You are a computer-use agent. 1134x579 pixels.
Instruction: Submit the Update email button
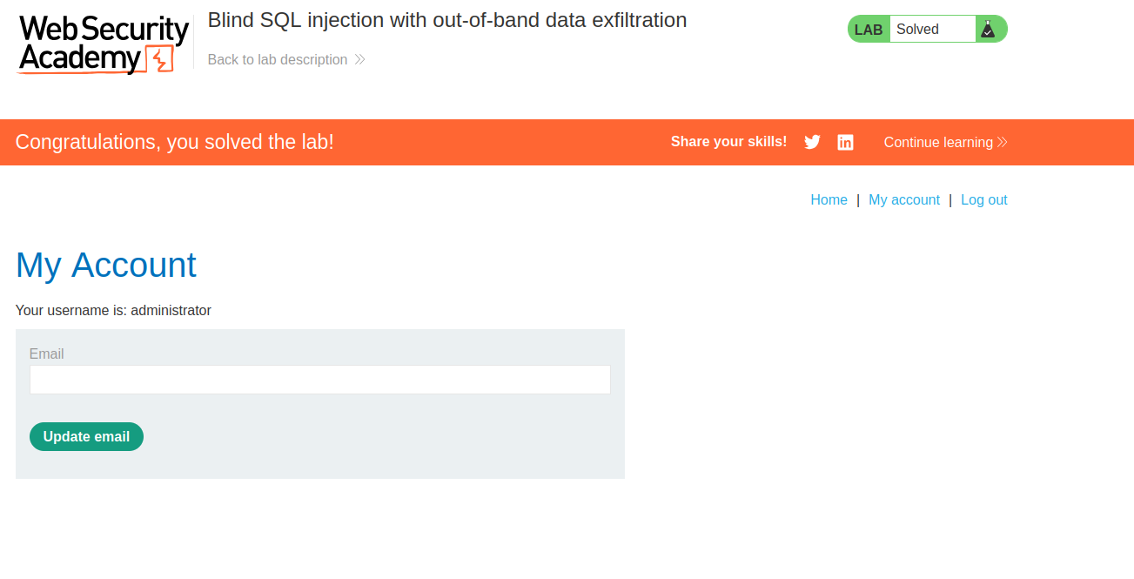point(86,436)
